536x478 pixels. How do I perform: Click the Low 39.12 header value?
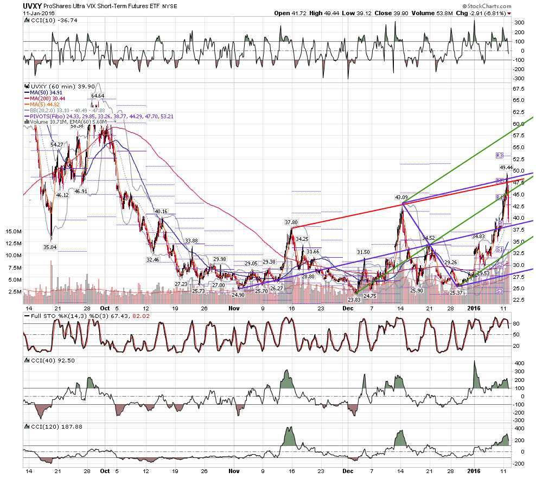coord(356,14)
